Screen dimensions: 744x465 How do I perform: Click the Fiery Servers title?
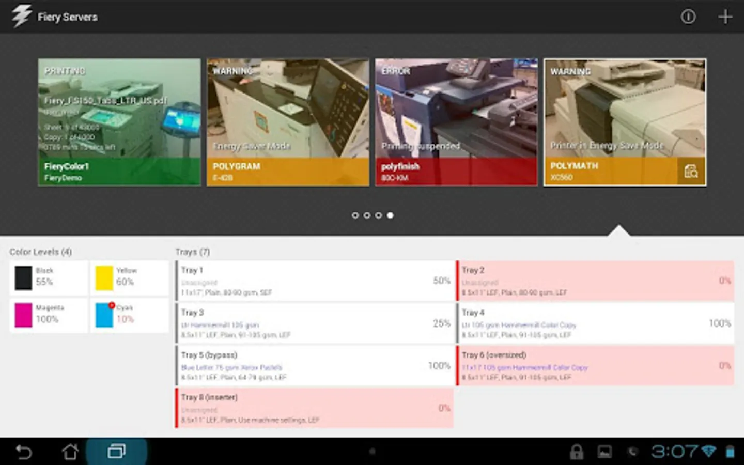tap(67, 17)
